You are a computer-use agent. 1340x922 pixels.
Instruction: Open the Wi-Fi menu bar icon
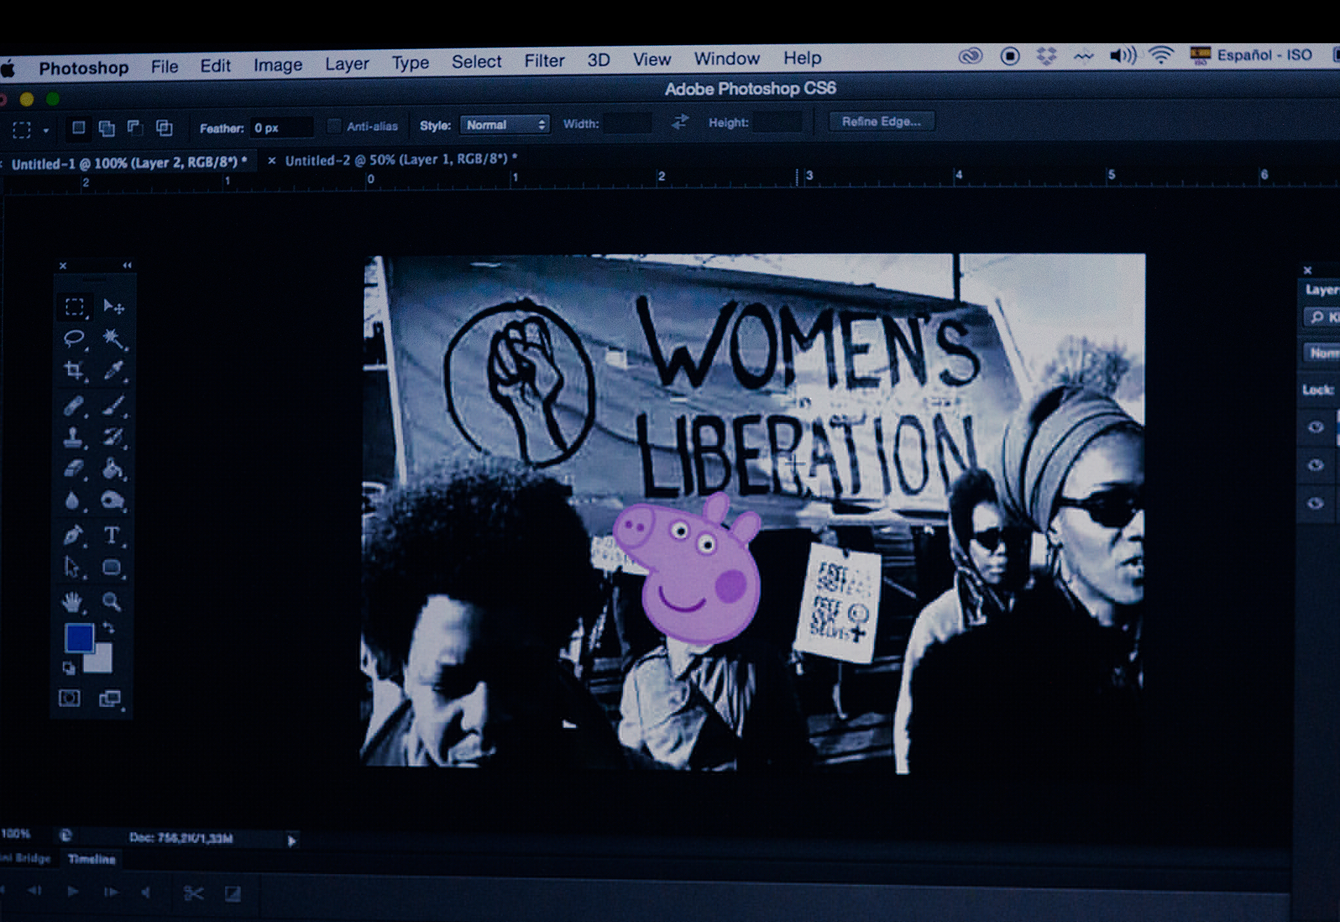click(1161, 56)
